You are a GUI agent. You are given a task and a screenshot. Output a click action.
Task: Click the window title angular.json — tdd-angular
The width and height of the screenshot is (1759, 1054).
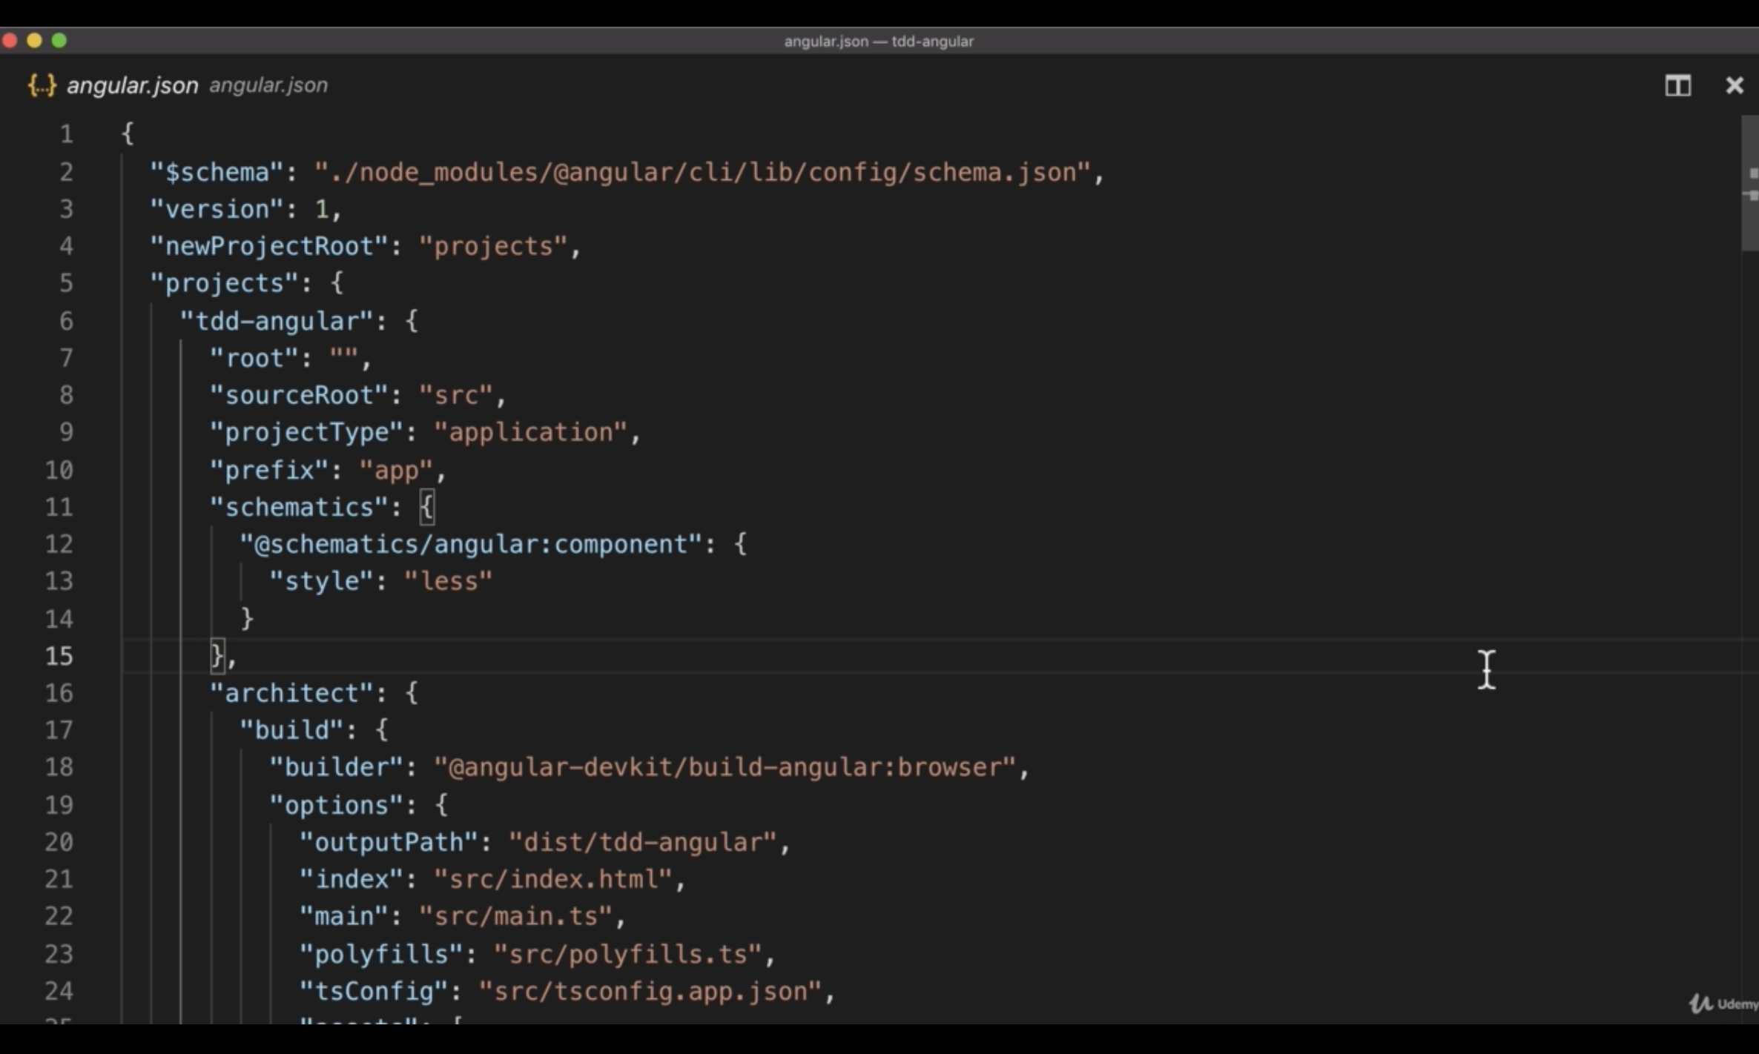(879, 42)
